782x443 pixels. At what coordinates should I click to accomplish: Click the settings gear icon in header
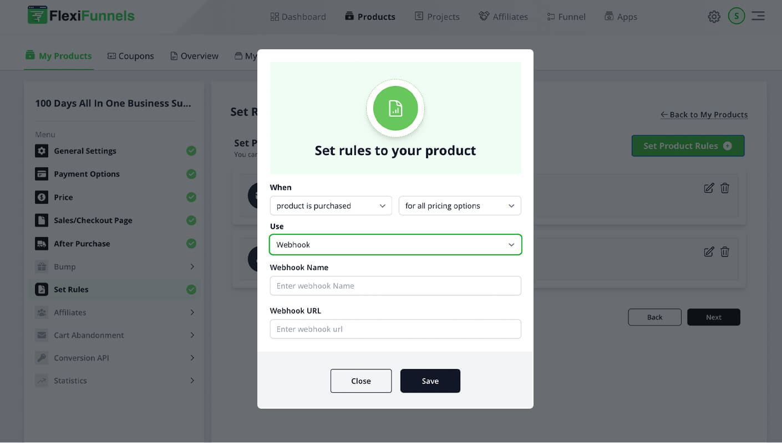pyautogui.click(x=714, y=17)
